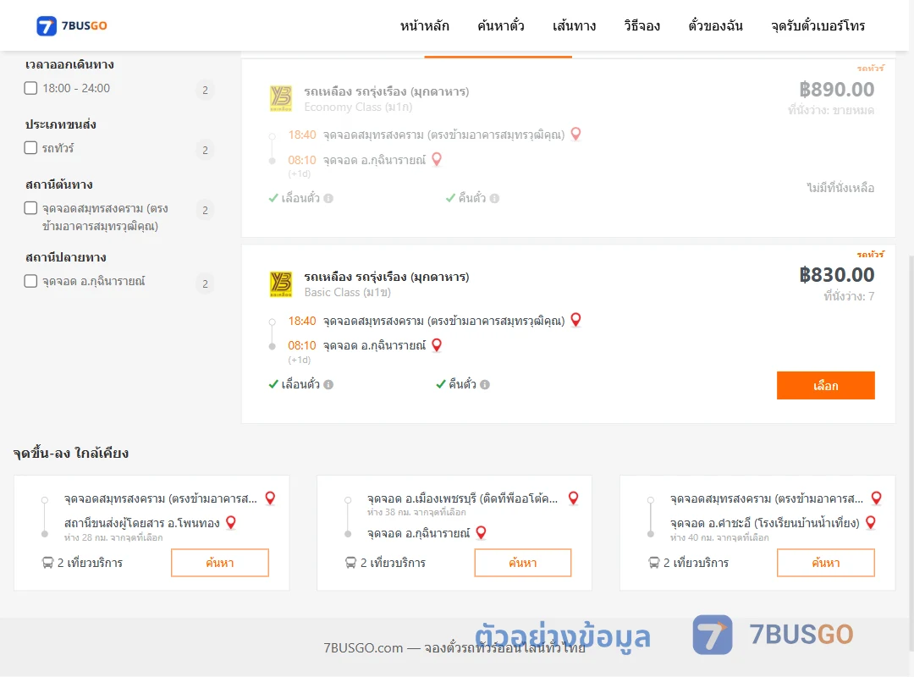
Task: Click map pin next to จุดจอด อ.ศาชะอี
Action: click(871, 522)
